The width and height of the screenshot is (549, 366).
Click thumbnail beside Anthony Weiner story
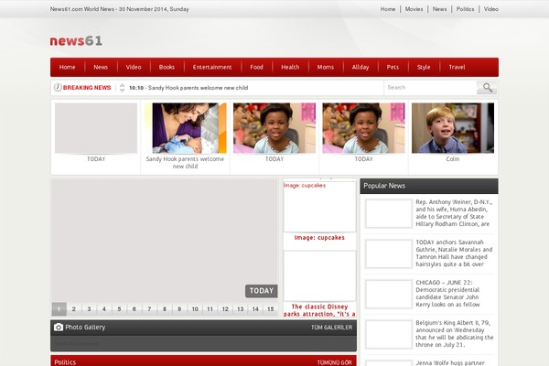[x=388, y=213]
